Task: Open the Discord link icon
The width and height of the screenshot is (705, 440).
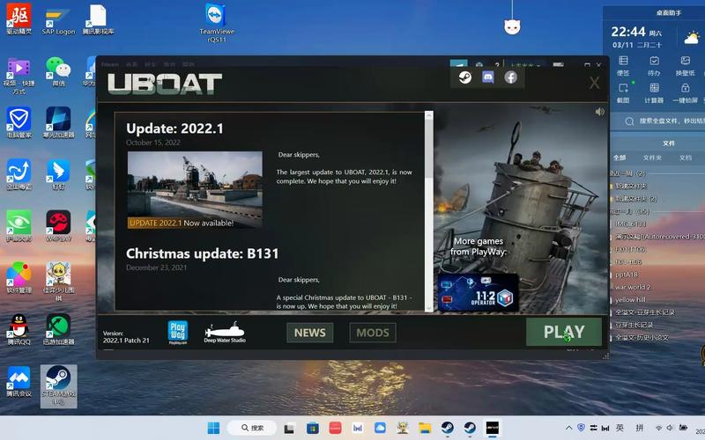Action: 487,77
